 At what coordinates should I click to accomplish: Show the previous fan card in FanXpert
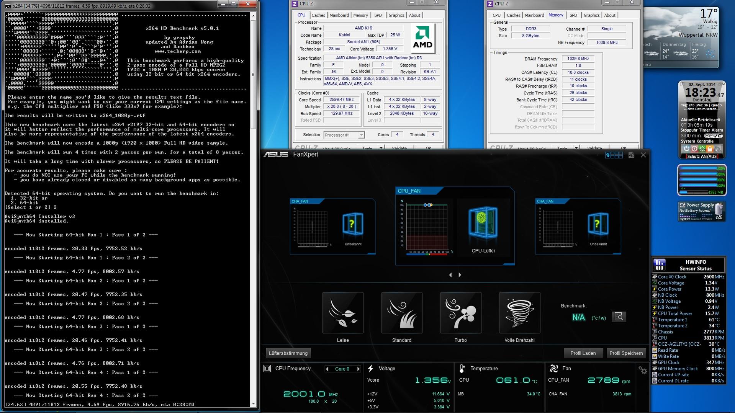[x=450, y=275]
